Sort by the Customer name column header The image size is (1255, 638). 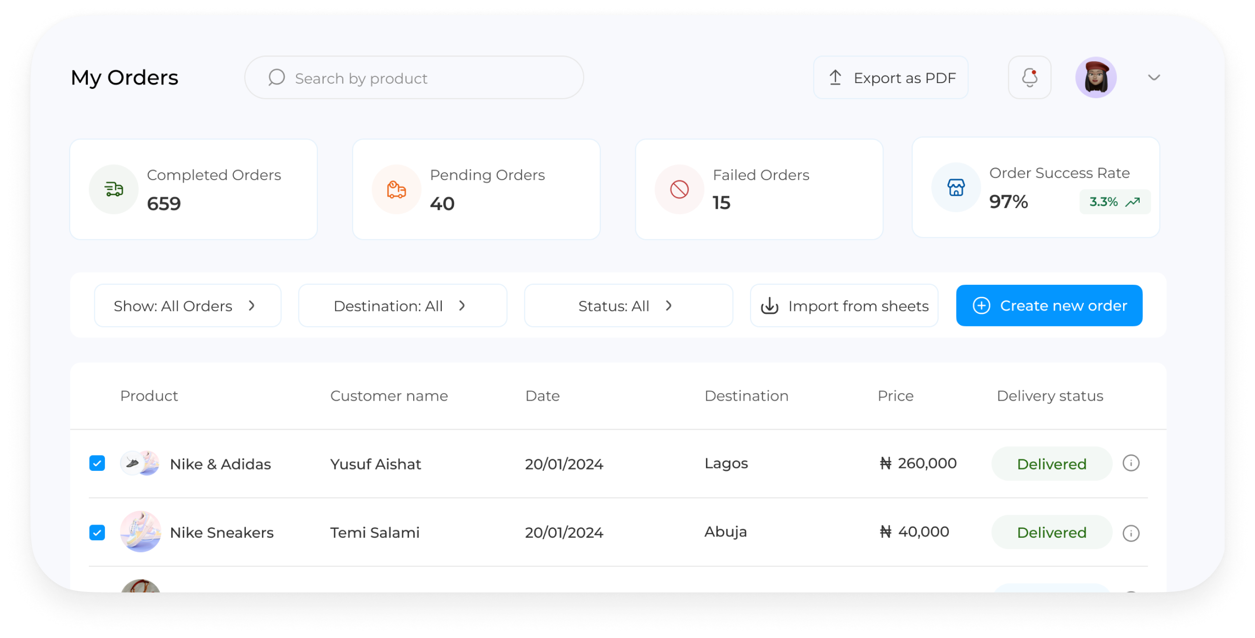[389, 396]
